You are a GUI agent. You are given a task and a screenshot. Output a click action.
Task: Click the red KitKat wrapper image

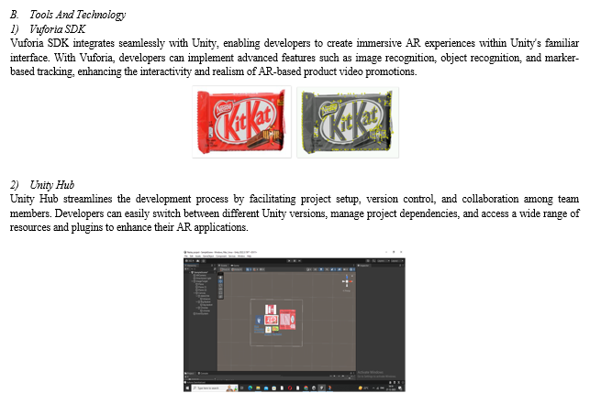[x=241, y=122]
